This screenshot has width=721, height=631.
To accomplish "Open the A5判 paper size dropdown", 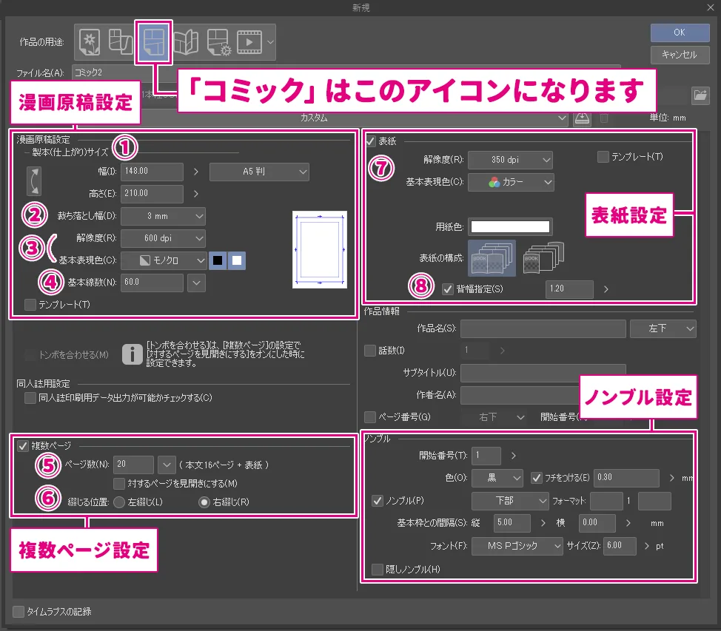I will pyautogui.click(x=259, y=172).
